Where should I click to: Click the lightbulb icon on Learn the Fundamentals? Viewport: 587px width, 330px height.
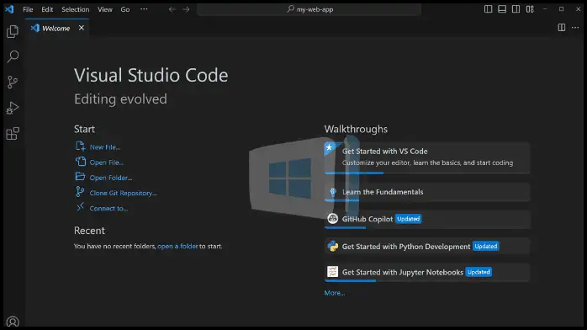click(332, 192)
